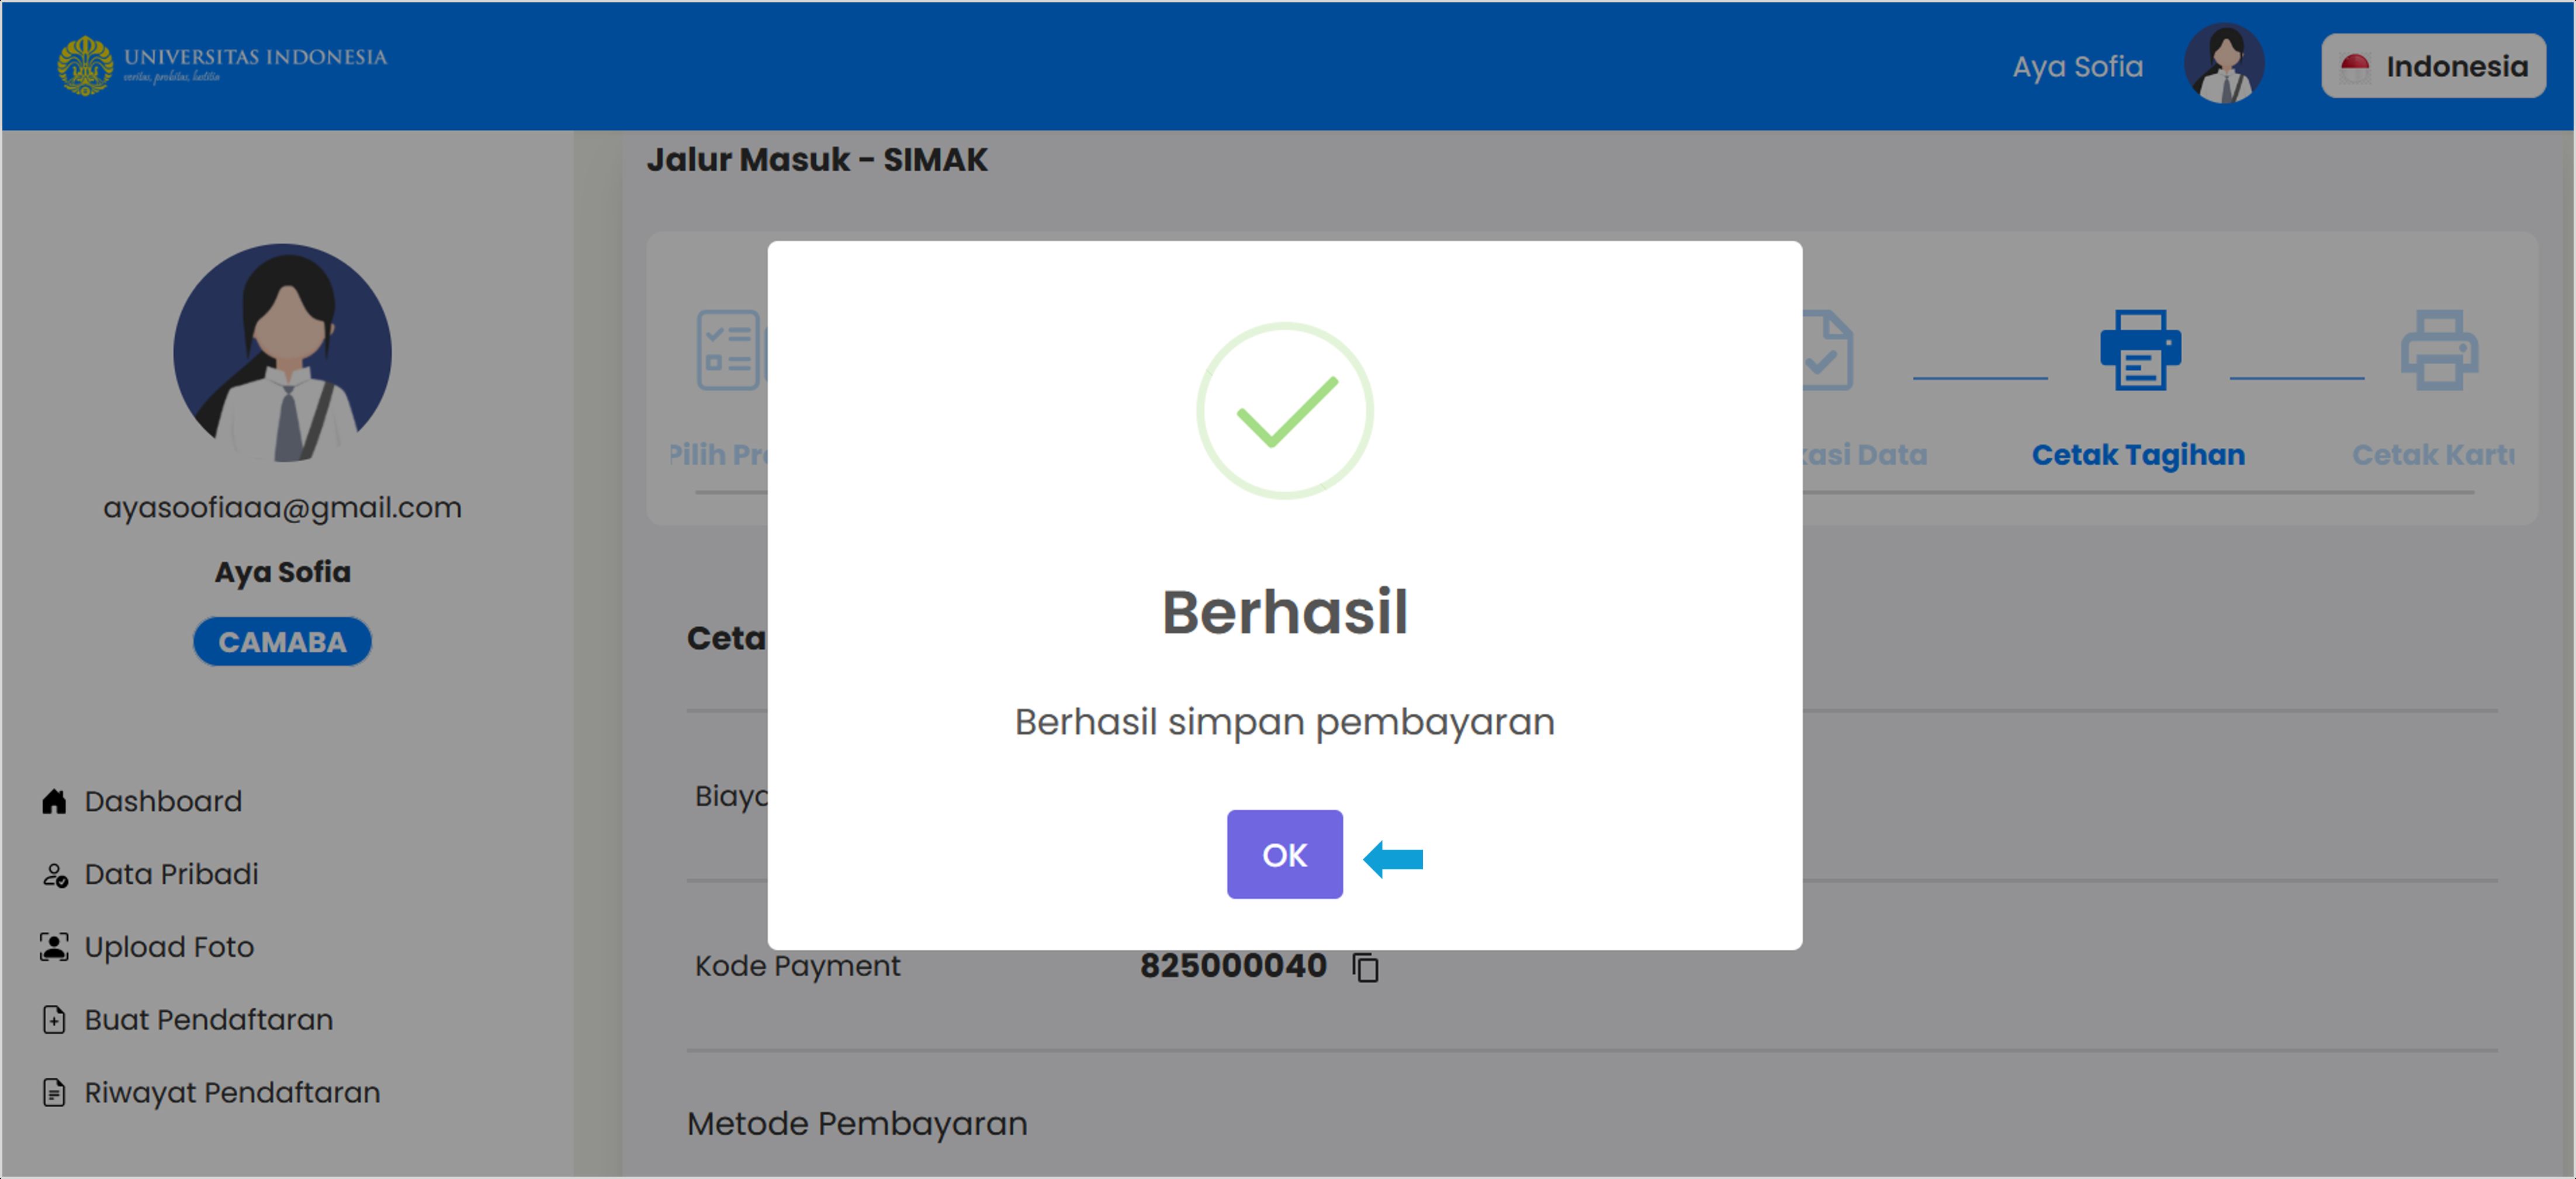Click the large sidebar profile picture
The height and width of the screenshot is (1179, 2576).
pos(282,353)
